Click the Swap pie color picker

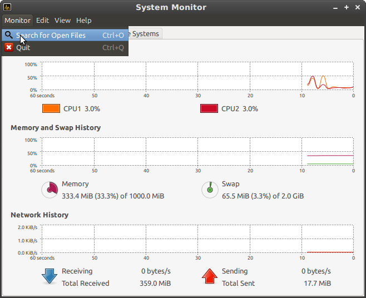(210, 190)
